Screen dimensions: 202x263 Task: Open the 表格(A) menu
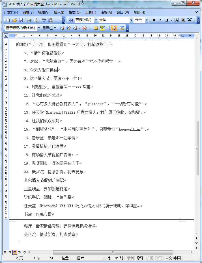106,12
